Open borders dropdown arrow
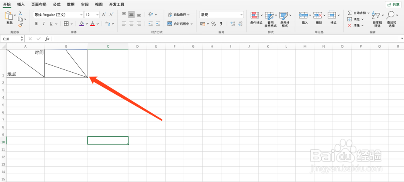The height and width of the screenshot is (182, 404). pyautogui.click(x=72, y=24)
